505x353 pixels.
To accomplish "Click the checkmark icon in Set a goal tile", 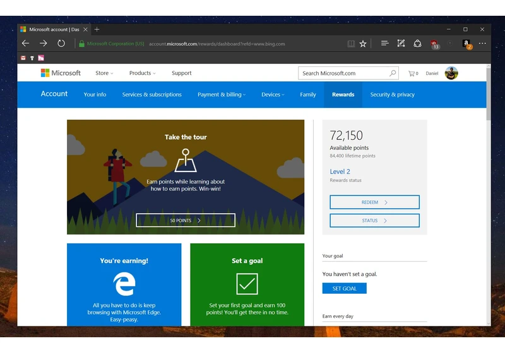I will pyautogui.click(x=247, y=284).
